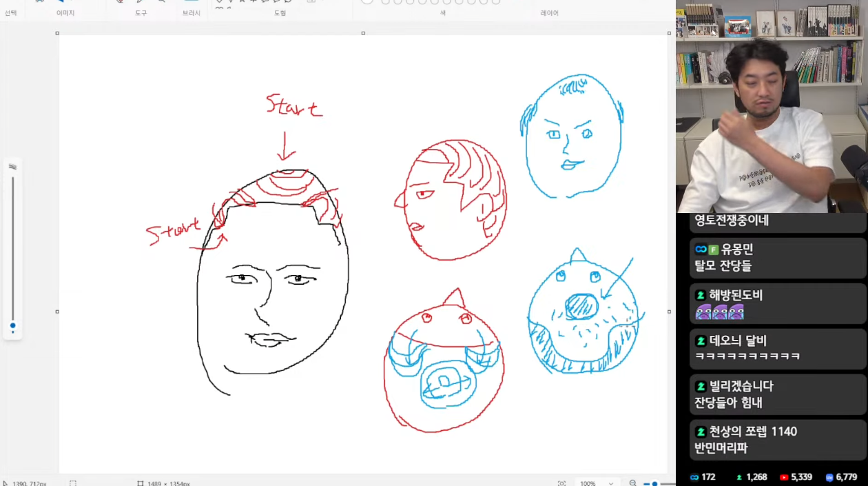
Task: Click the zoom out magnifier icon
Action: tap(633, 483)
